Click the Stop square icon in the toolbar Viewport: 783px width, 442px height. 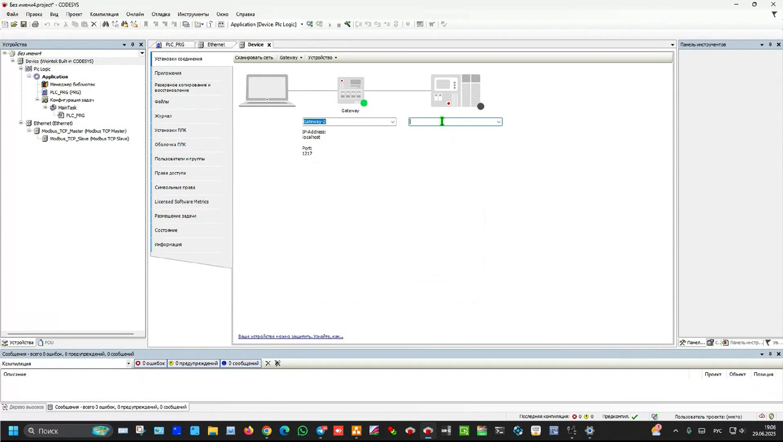pos(339,24)
